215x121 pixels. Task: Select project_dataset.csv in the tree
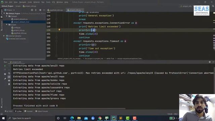click(x=20, y=19)
